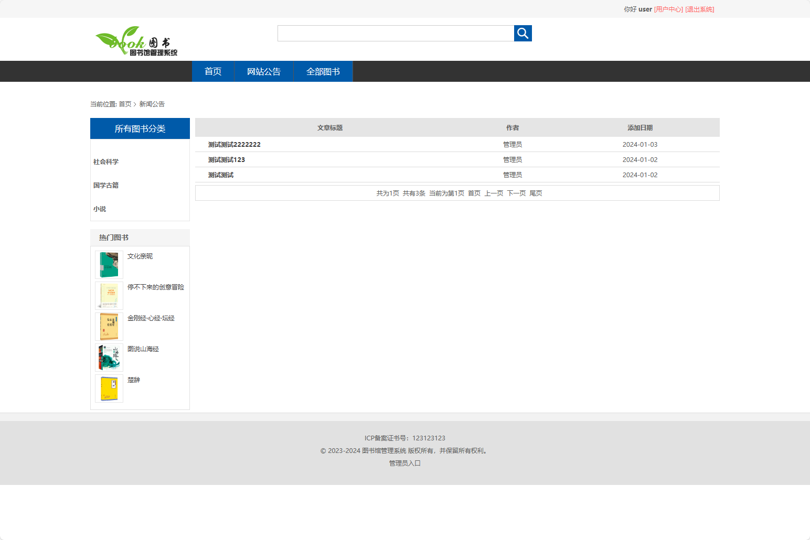
Task: Click the 退出系统 logout link
Action: (x=700, y=9)
